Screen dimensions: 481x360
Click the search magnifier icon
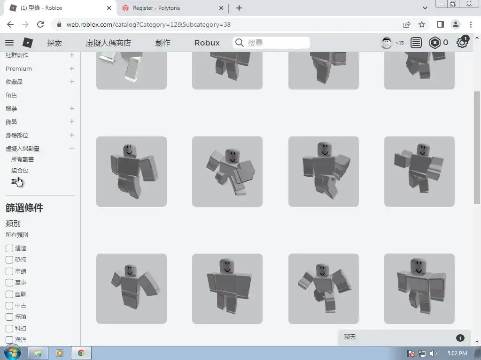(x=240, y=43)
